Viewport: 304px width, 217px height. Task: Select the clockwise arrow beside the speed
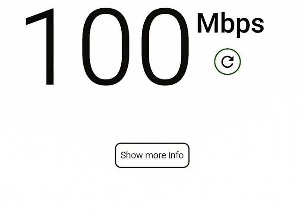tap(228, 62)
